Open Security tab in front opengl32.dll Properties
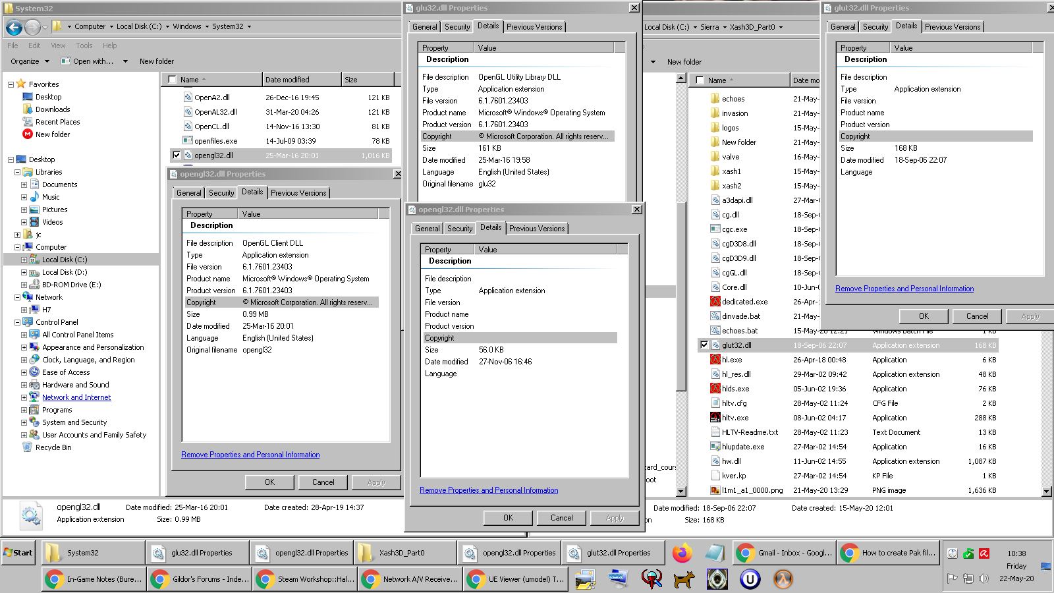 tap(459, 229)
